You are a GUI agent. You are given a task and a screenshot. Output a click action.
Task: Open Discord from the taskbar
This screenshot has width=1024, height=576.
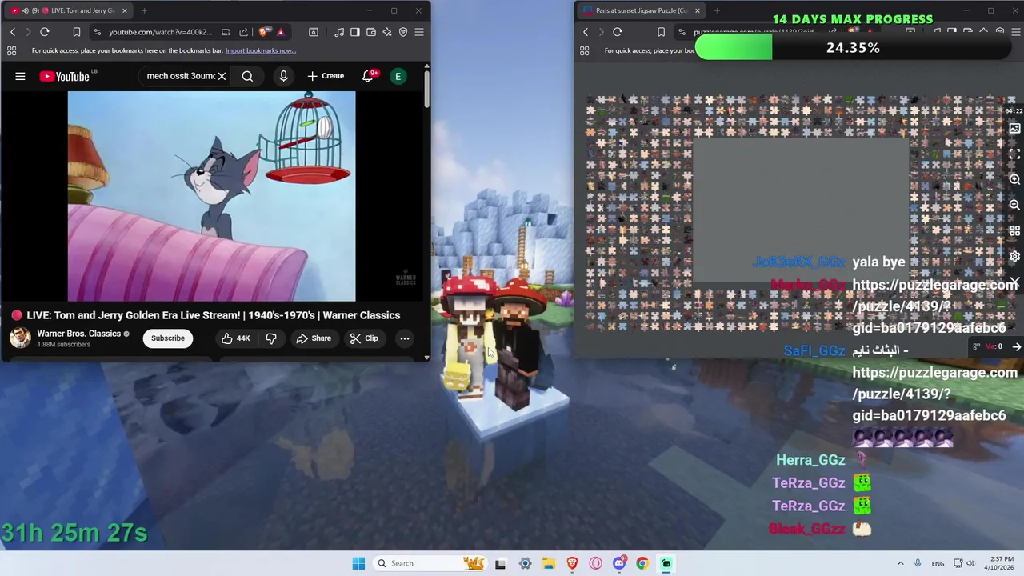pyautogui.click(x=619, y=563)
